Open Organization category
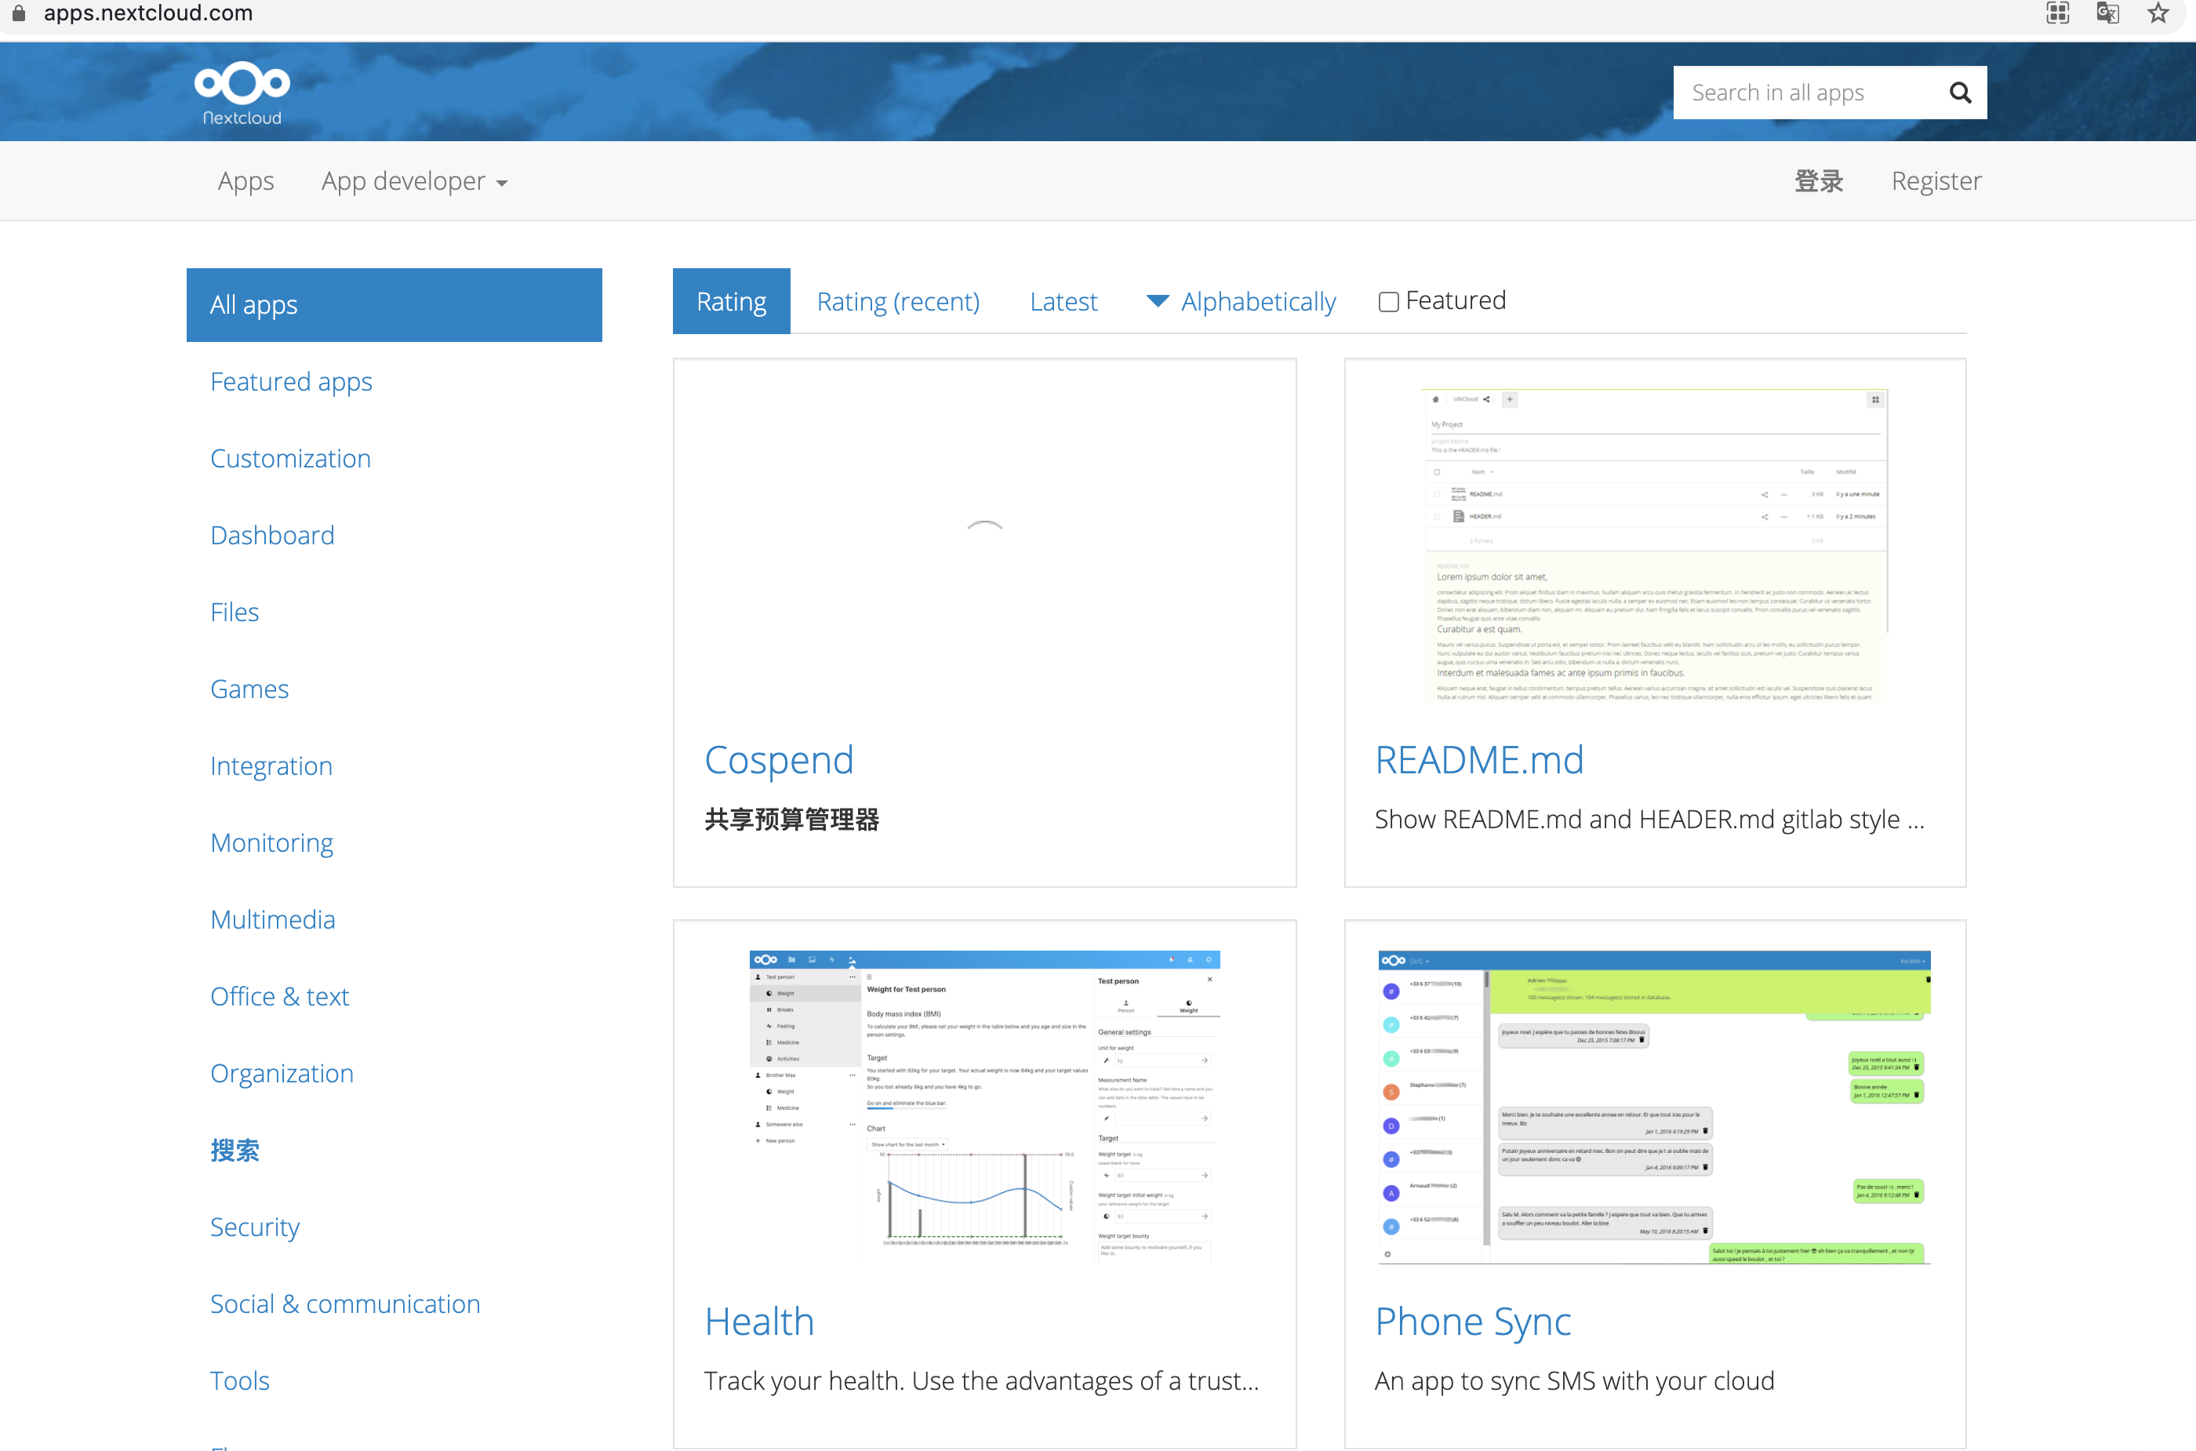The width and height of the screenshot is (2196, 1451). 282,1072
